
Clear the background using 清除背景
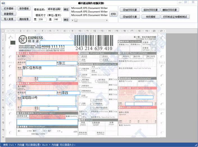[24, 19]
